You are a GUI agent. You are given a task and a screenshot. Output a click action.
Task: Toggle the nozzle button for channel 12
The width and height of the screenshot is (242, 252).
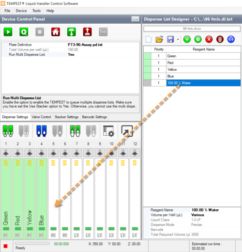135,153
